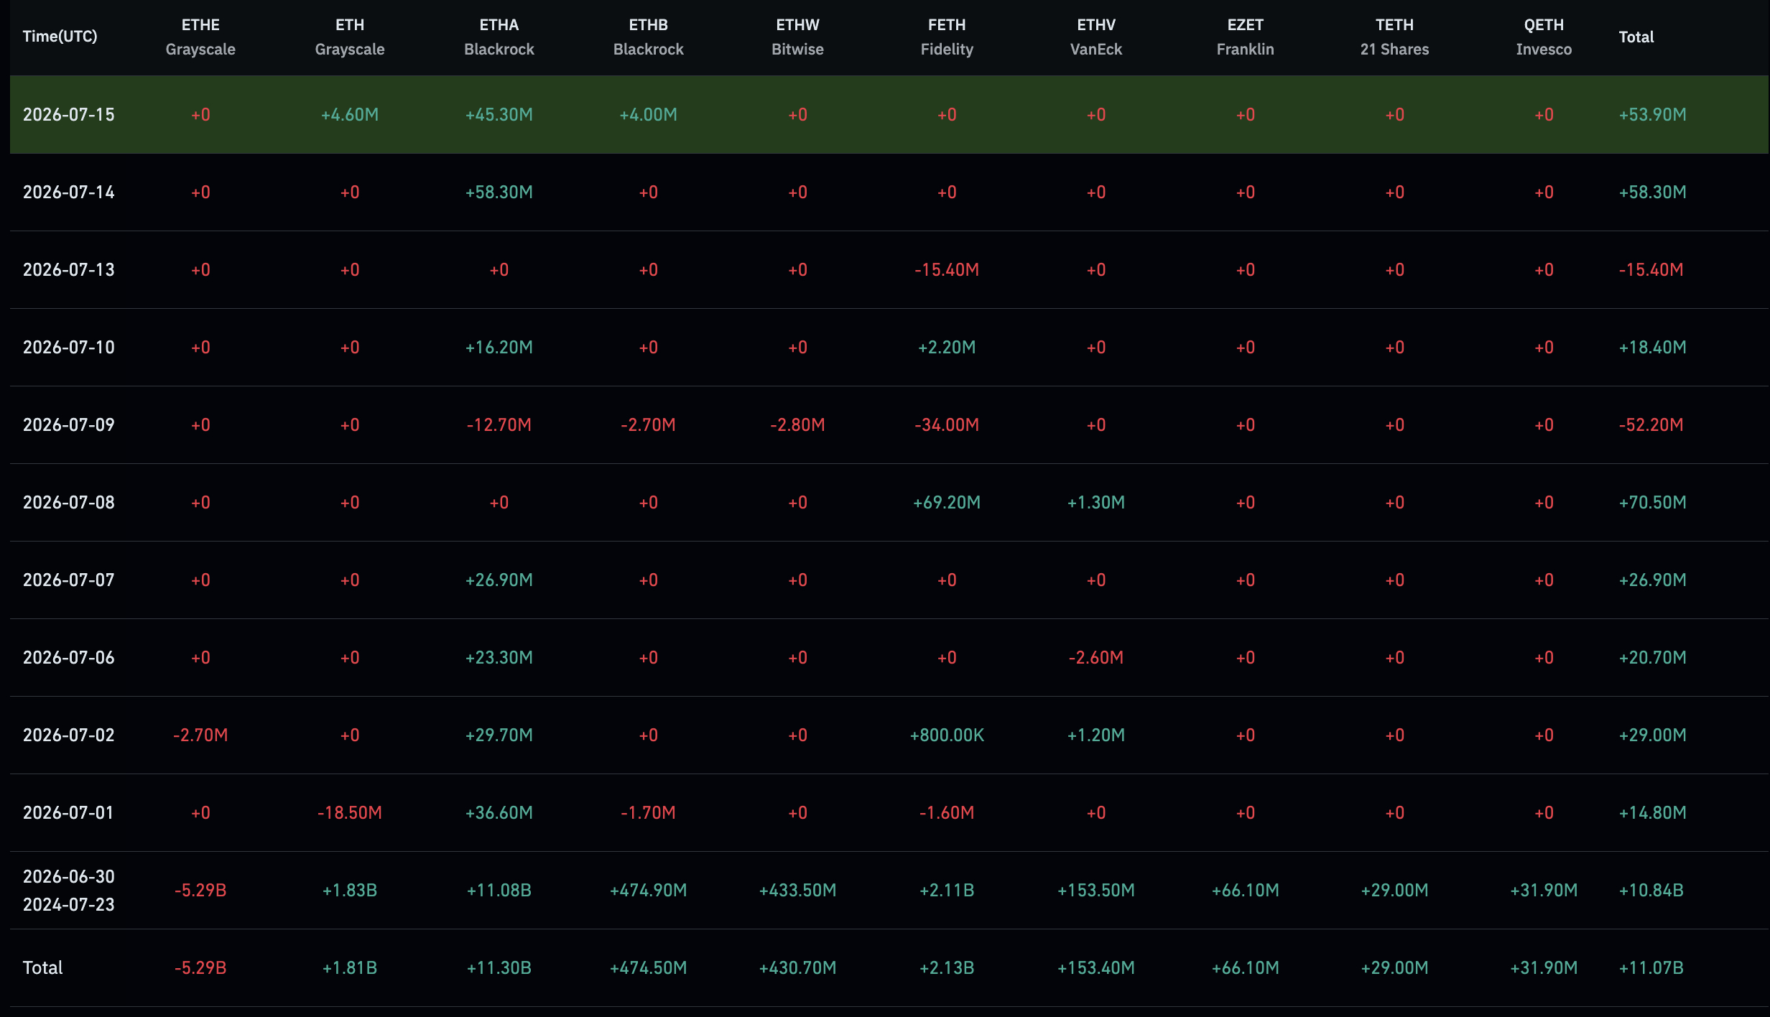Click the ETHA Blackrock column header
The image size is (1770, 1017).
click(x=499, y=37)
